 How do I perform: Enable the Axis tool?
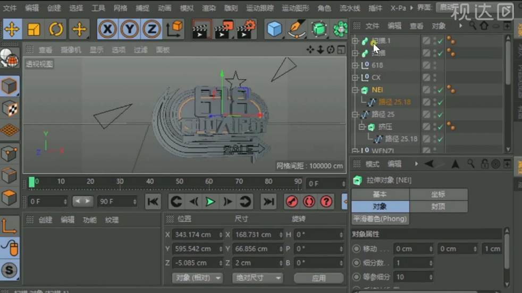point(10,226)
